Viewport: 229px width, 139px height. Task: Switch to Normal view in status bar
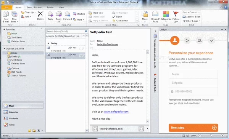184,136
